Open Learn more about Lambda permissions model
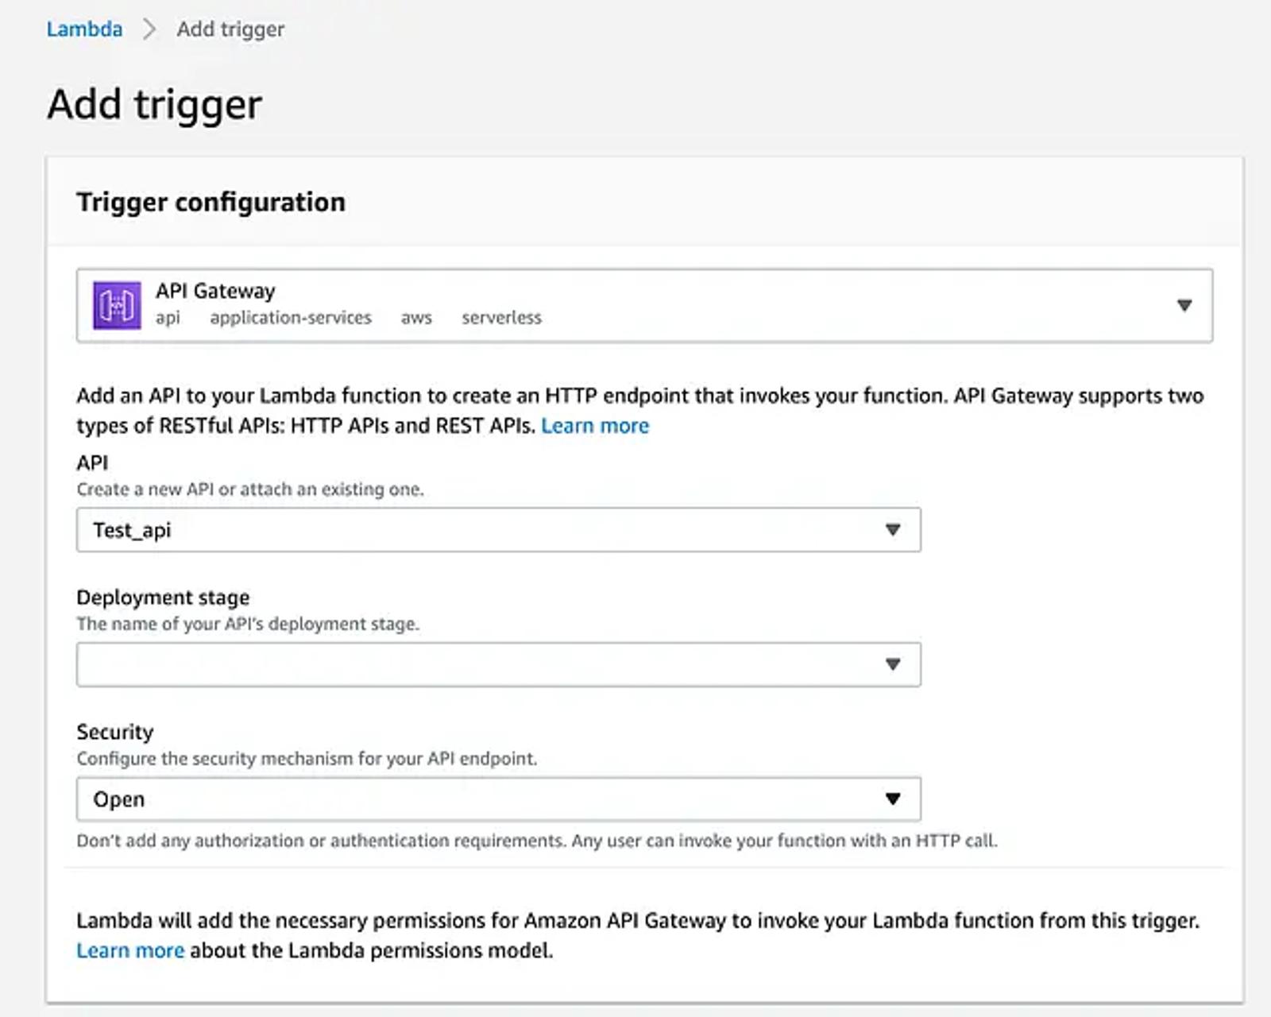Viewport: 1271px width, 1017px height. (130, 950)
